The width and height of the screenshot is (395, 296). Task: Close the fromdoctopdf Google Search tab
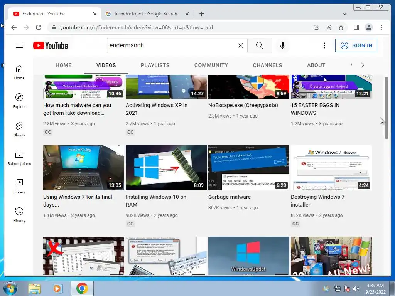tap(187, 14)
